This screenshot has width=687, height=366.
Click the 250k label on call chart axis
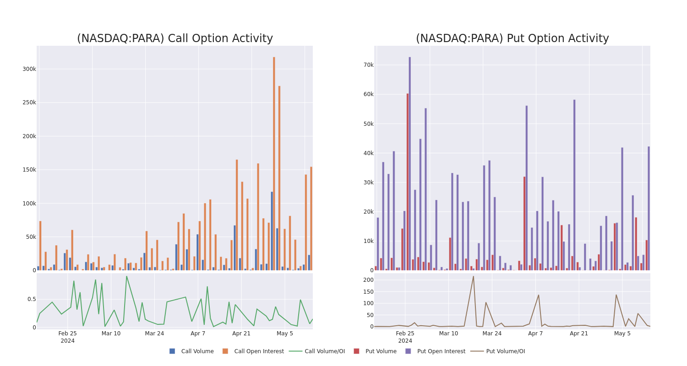pyautogui.click(x=29, y=102)
